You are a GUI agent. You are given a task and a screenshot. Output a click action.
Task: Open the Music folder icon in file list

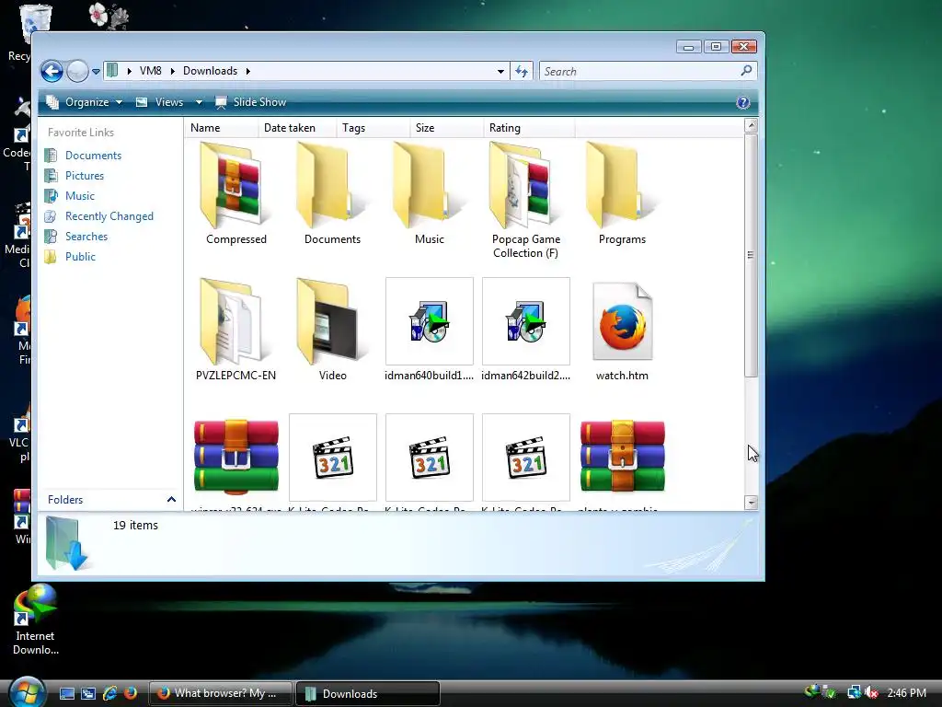click(429, 192)
